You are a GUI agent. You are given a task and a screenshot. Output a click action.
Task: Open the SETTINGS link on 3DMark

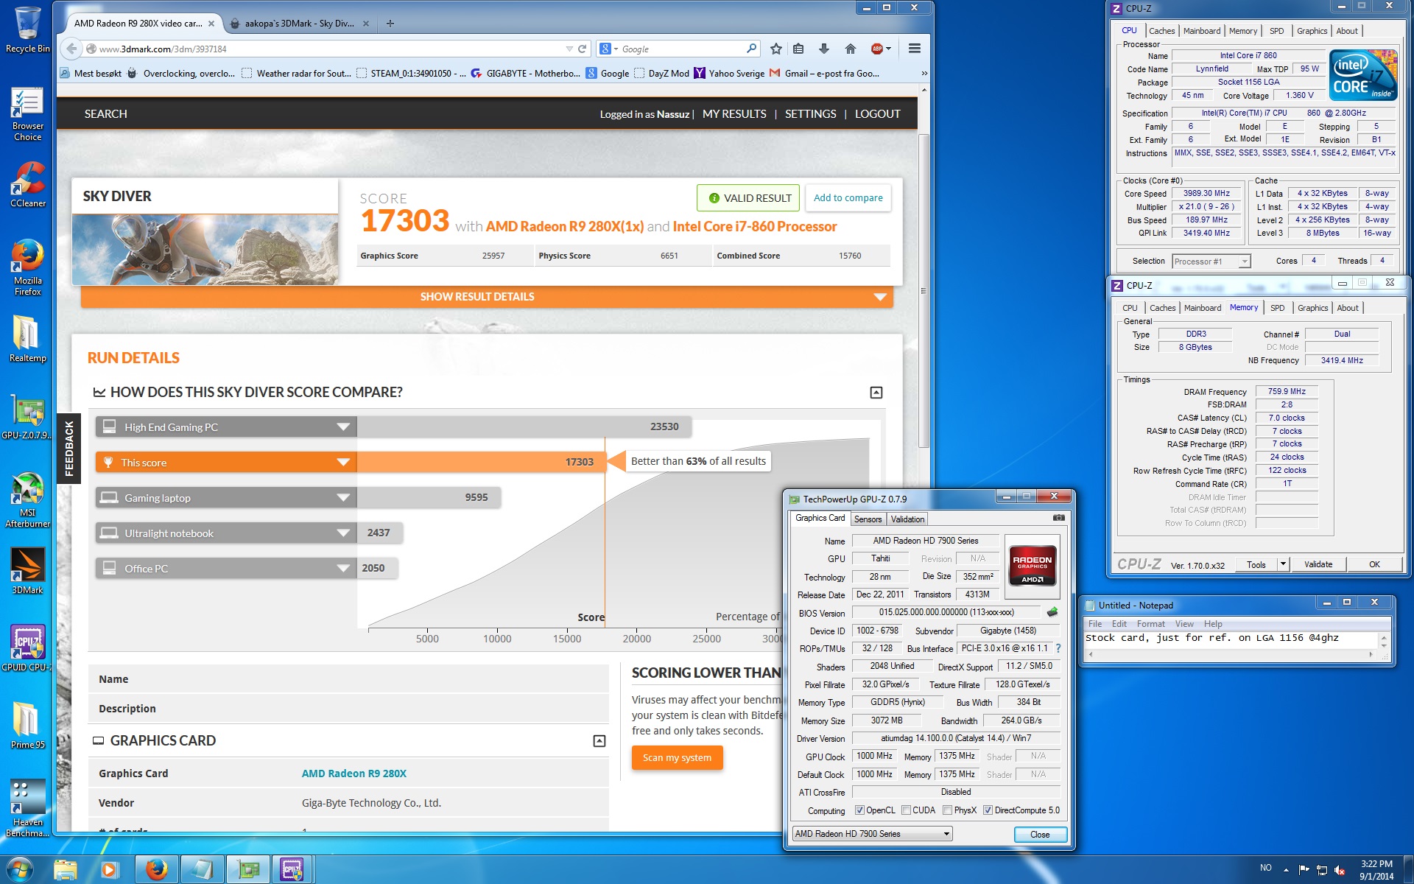click(810, 114)
